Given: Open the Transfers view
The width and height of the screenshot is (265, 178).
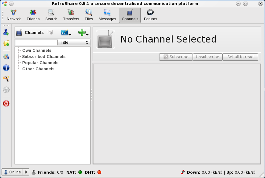Looking at the screenshot, I should click(71, 15).
